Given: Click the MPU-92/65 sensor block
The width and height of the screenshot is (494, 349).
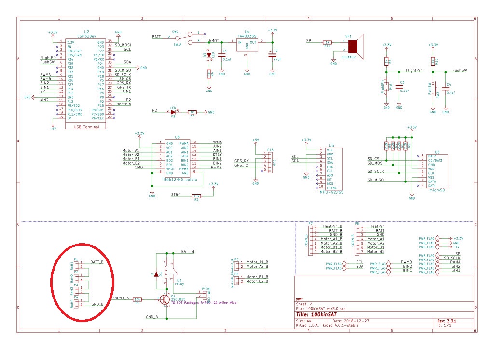Looking at the screenshot, I should [x=331, y=168].
